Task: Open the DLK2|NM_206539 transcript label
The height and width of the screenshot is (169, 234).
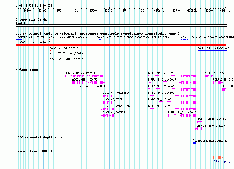Action: (114, 112)
